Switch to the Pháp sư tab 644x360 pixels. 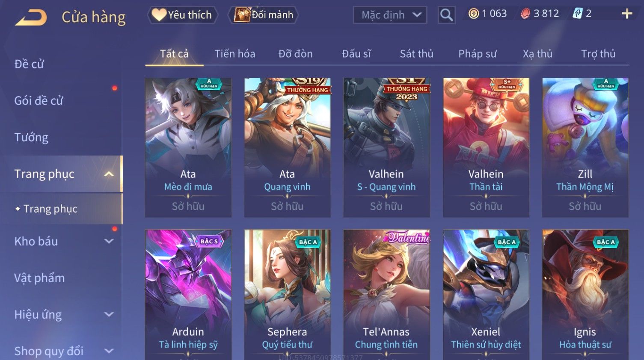477,54
